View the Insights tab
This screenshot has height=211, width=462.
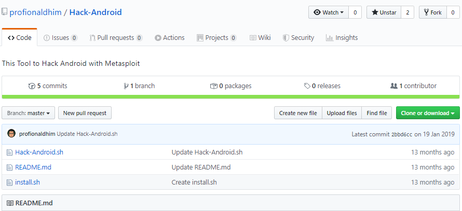pyautogui.click(x=342, y=38)
